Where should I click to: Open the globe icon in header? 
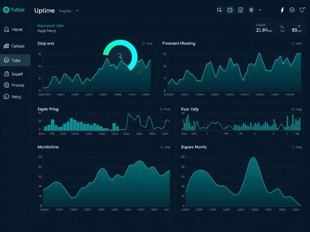pyautogui.click(x=292, y=10)
